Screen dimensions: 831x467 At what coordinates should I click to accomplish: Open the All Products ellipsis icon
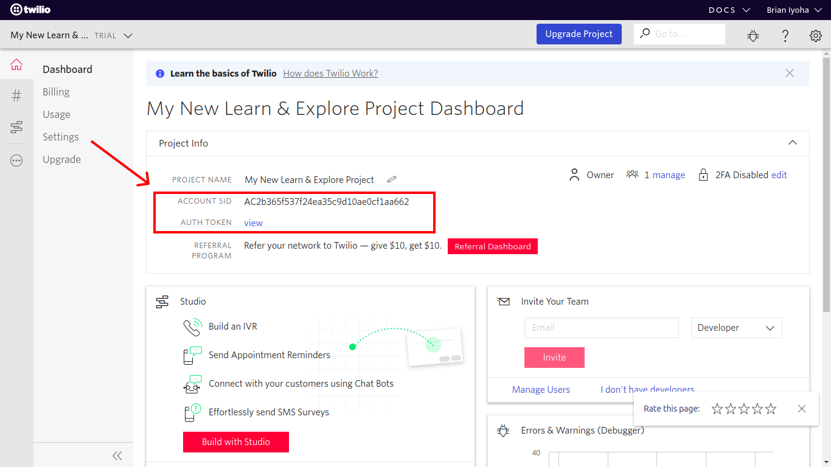(16, 161)
